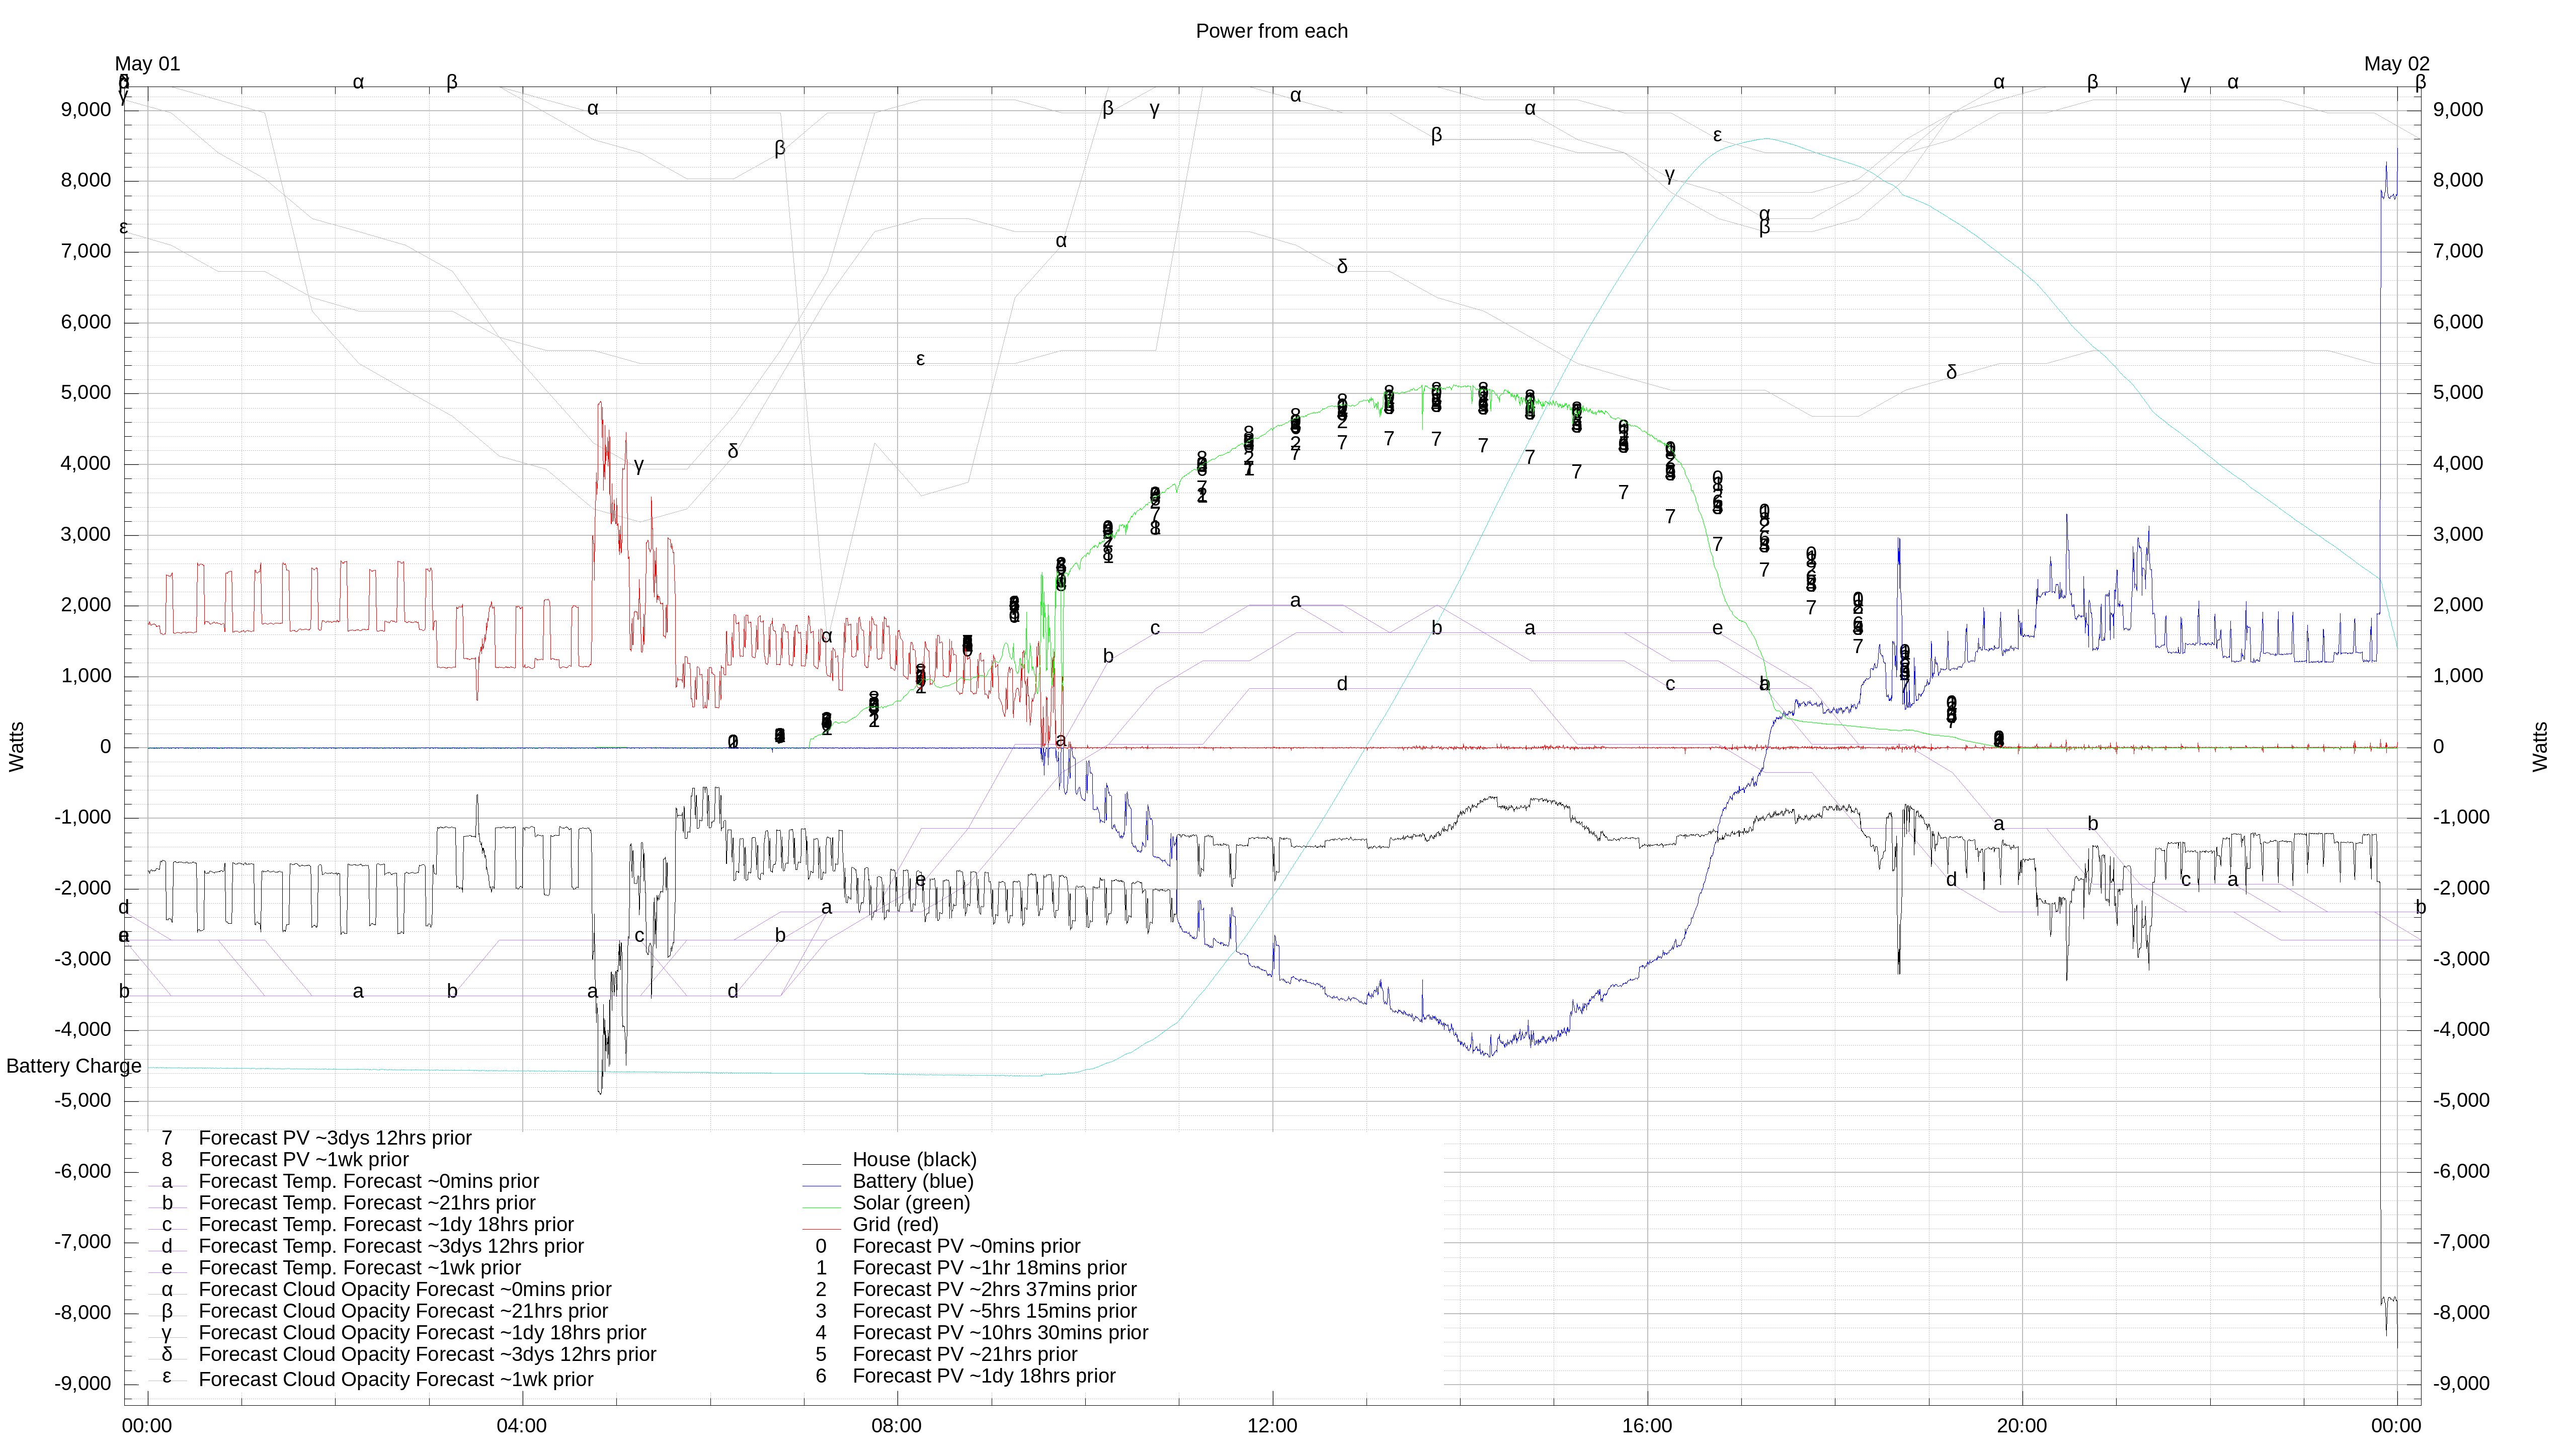
Task: Select legend entry "Battery (blue)"
Action: (x=912, y=1181)
